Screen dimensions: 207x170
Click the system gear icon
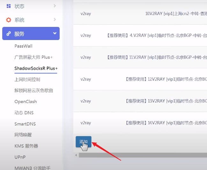pos(9,20)
